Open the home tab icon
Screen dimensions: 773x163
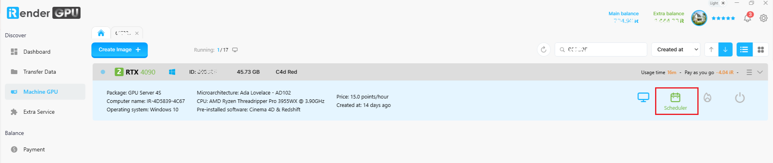101,33
